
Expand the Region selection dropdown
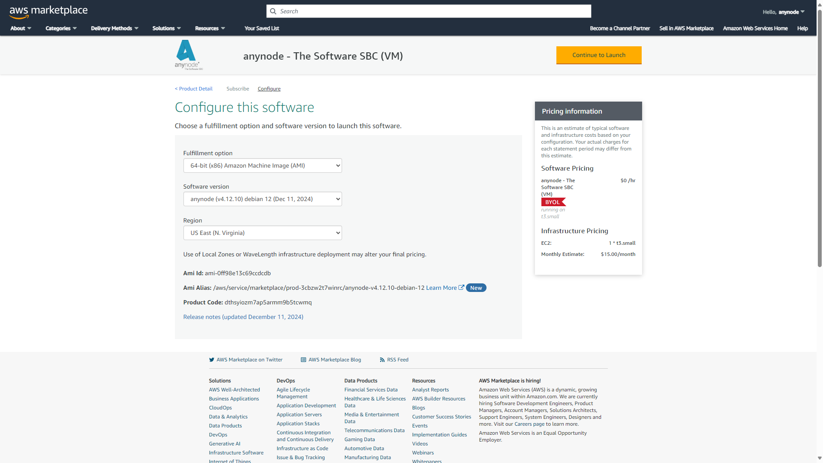[x=262, y=232]
